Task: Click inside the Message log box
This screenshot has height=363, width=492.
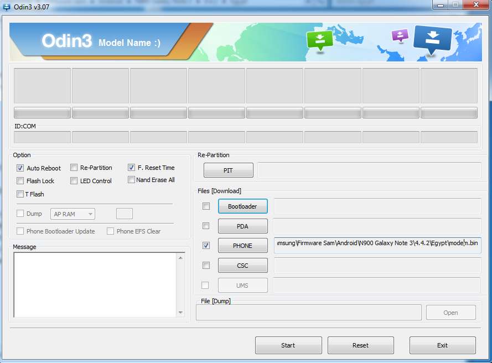Action: tap(95, 285)
